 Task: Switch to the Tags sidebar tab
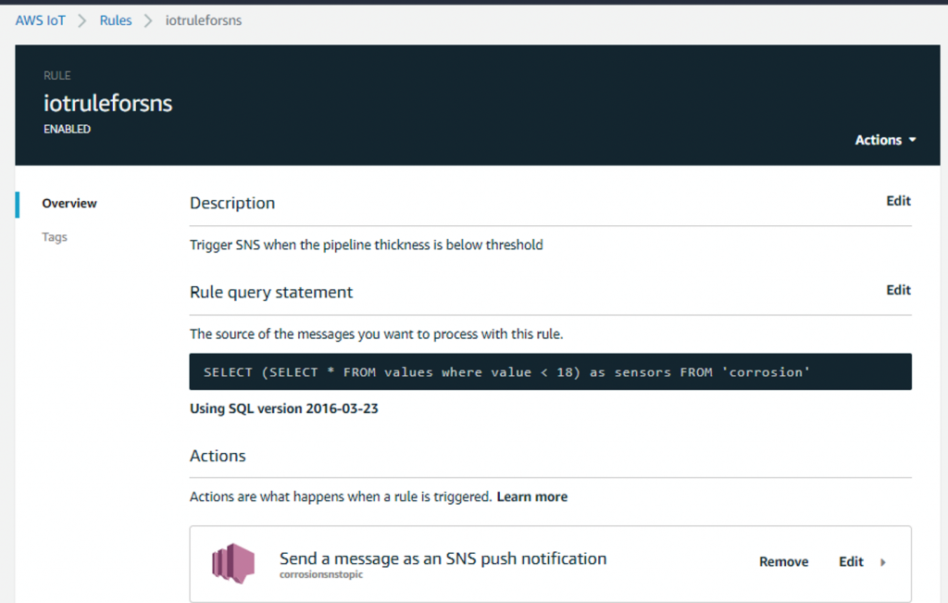tap(55, 237)
